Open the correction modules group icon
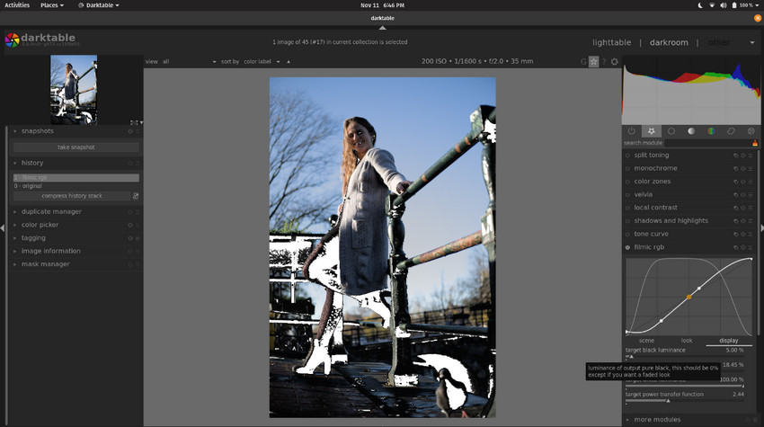 [x=731, y=131]
